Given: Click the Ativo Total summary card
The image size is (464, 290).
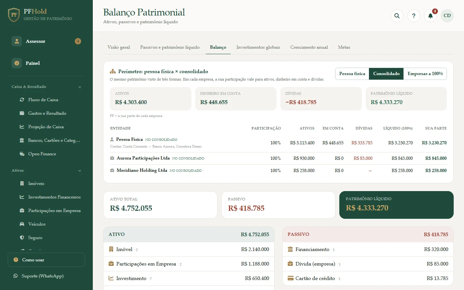Looking at the screenshot, I should 160,205.
